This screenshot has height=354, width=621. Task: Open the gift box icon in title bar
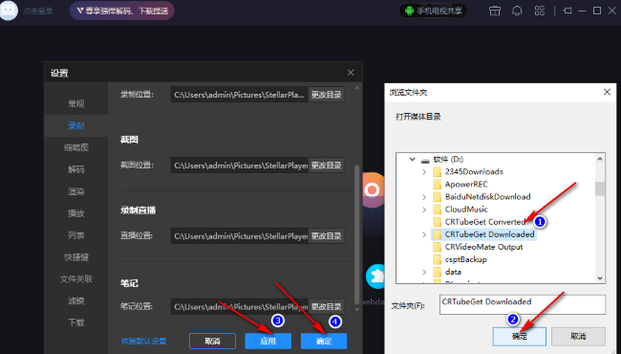pyautogui.click(x=495, y=11)
